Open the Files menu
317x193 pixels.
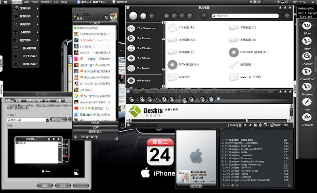click(x=27, y=2)
